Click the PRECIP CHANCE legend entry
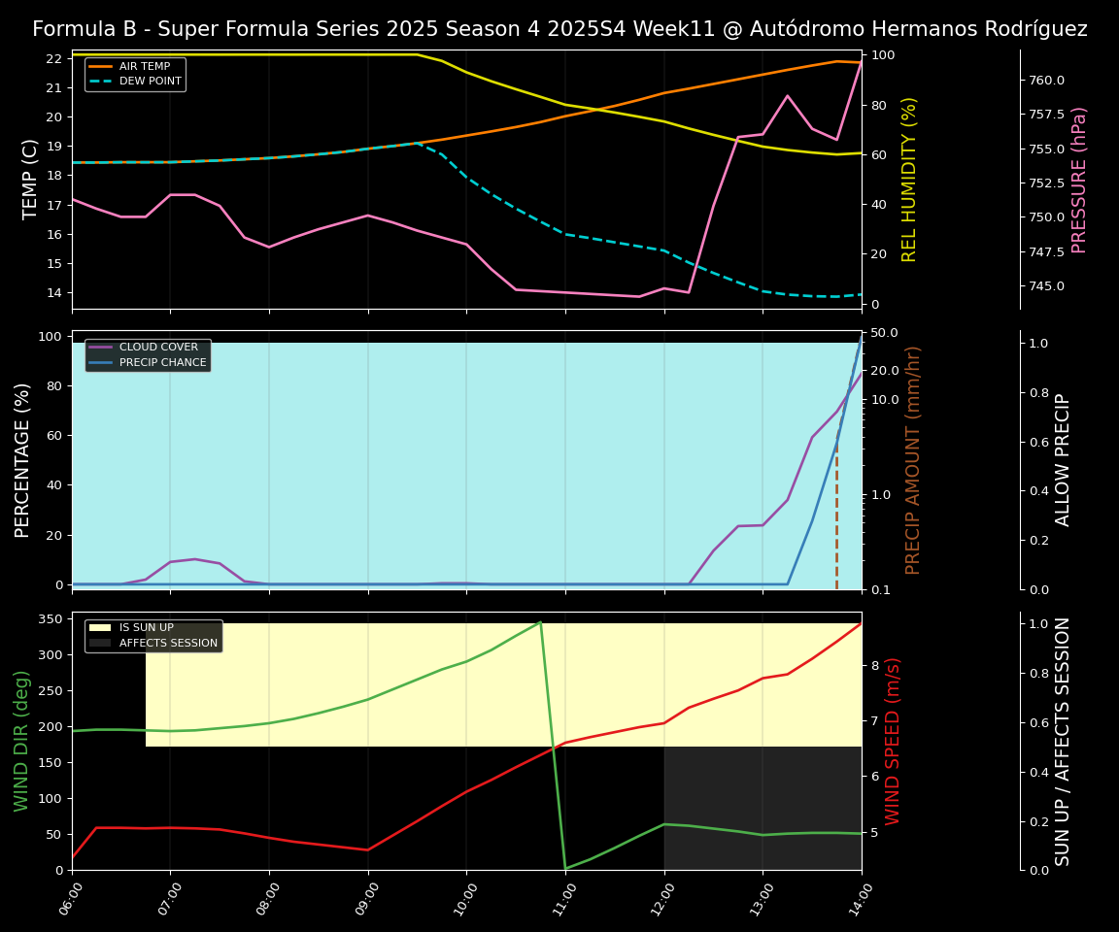The height and width of the screenshot is (932, 1119). (x=148, y=362)
